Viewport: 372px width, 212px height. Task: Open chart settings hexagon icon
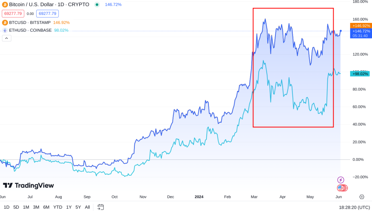pos(361,197)
